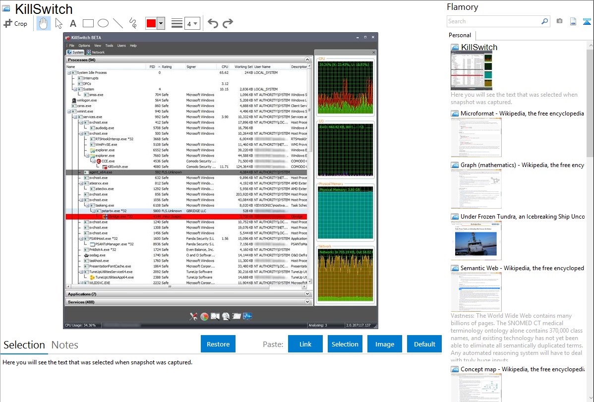594x402 pixels.
Task: Click the line thickness icon
Action: 177,23
